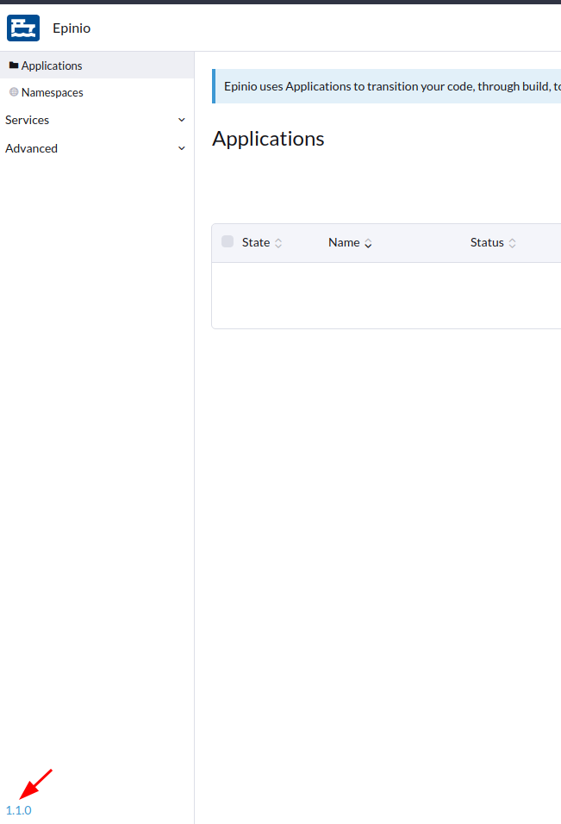Click the empty applications table row area
The height and width of the screenshot is (824, 561).
[x=386, y=293]
